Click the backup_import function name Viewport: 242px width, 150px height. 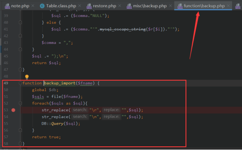[60, 83]
